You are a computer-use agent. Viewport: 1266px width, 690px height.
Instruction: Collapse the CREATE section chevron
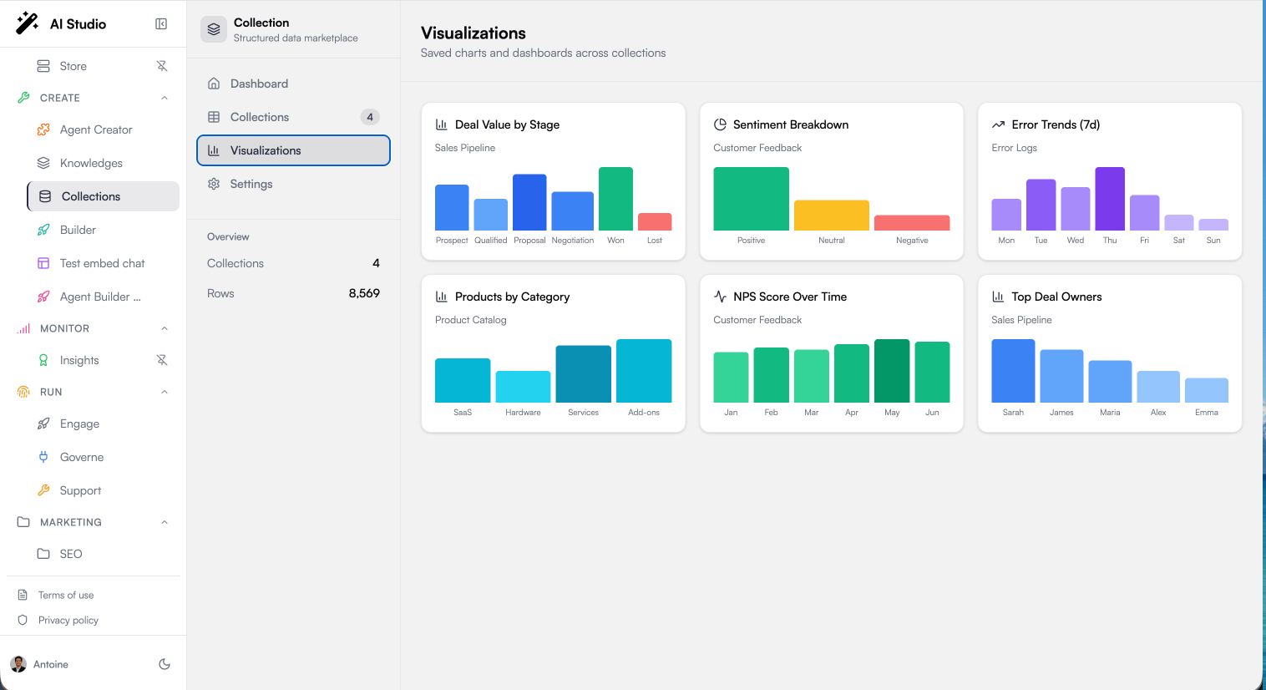[165, 98]
